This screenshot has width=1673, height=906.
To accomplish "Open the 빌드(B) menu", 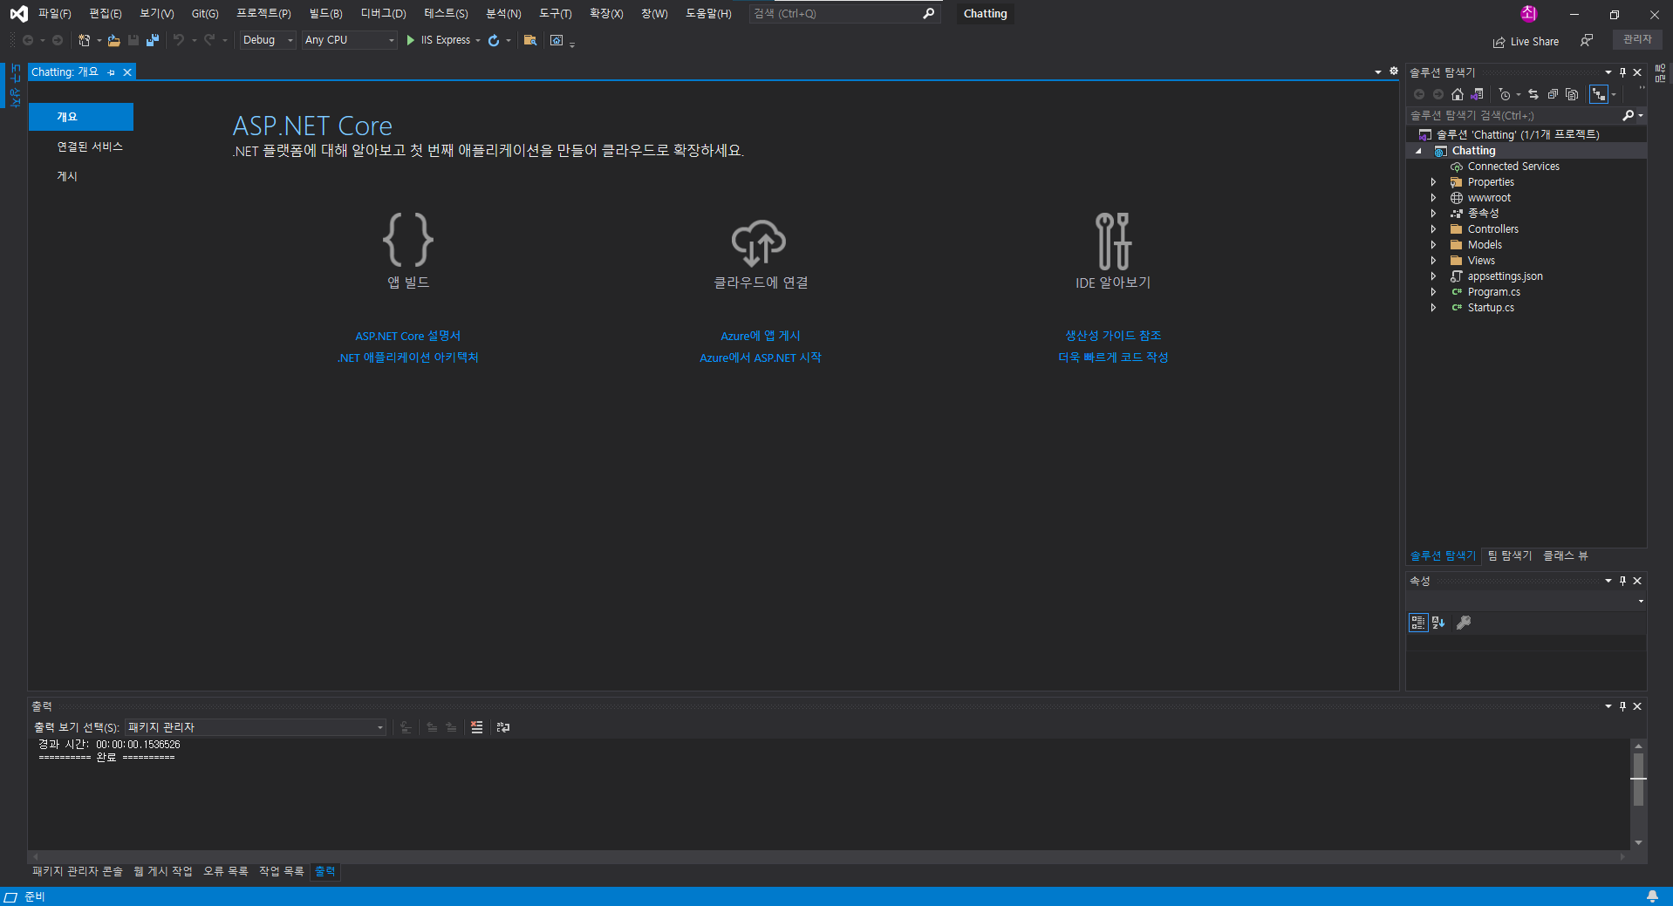I will point(325,14).
